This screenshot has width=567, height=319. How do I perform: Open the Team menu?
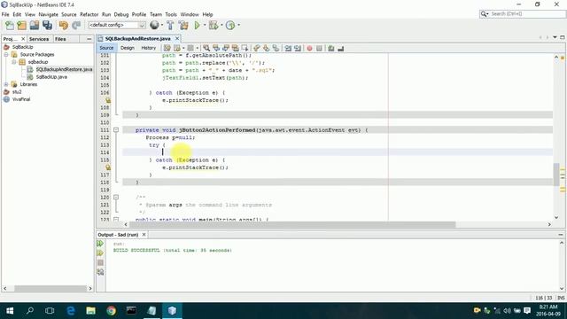click(156, 14)
